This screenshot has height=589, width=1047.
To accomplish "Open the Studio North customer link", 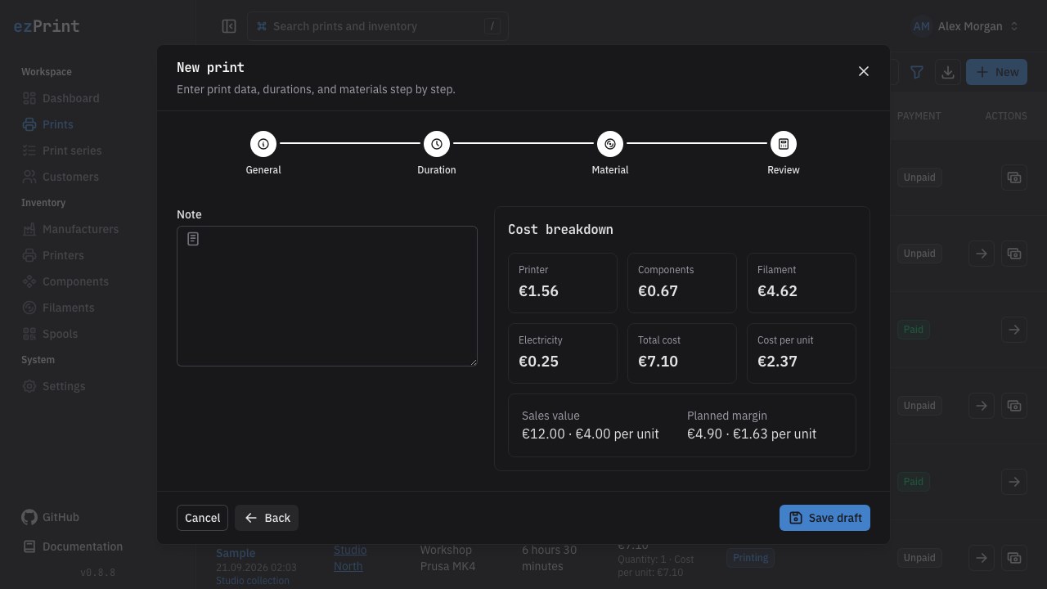I will (x=350, y=558).
